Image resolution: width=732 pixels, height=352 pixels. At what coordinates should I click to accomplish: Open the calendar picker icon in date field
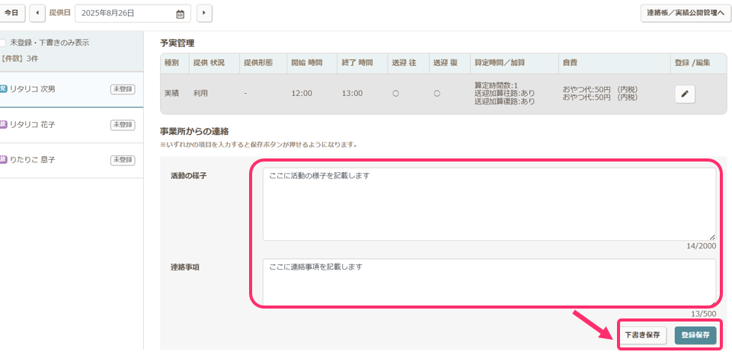pos(180,14)
